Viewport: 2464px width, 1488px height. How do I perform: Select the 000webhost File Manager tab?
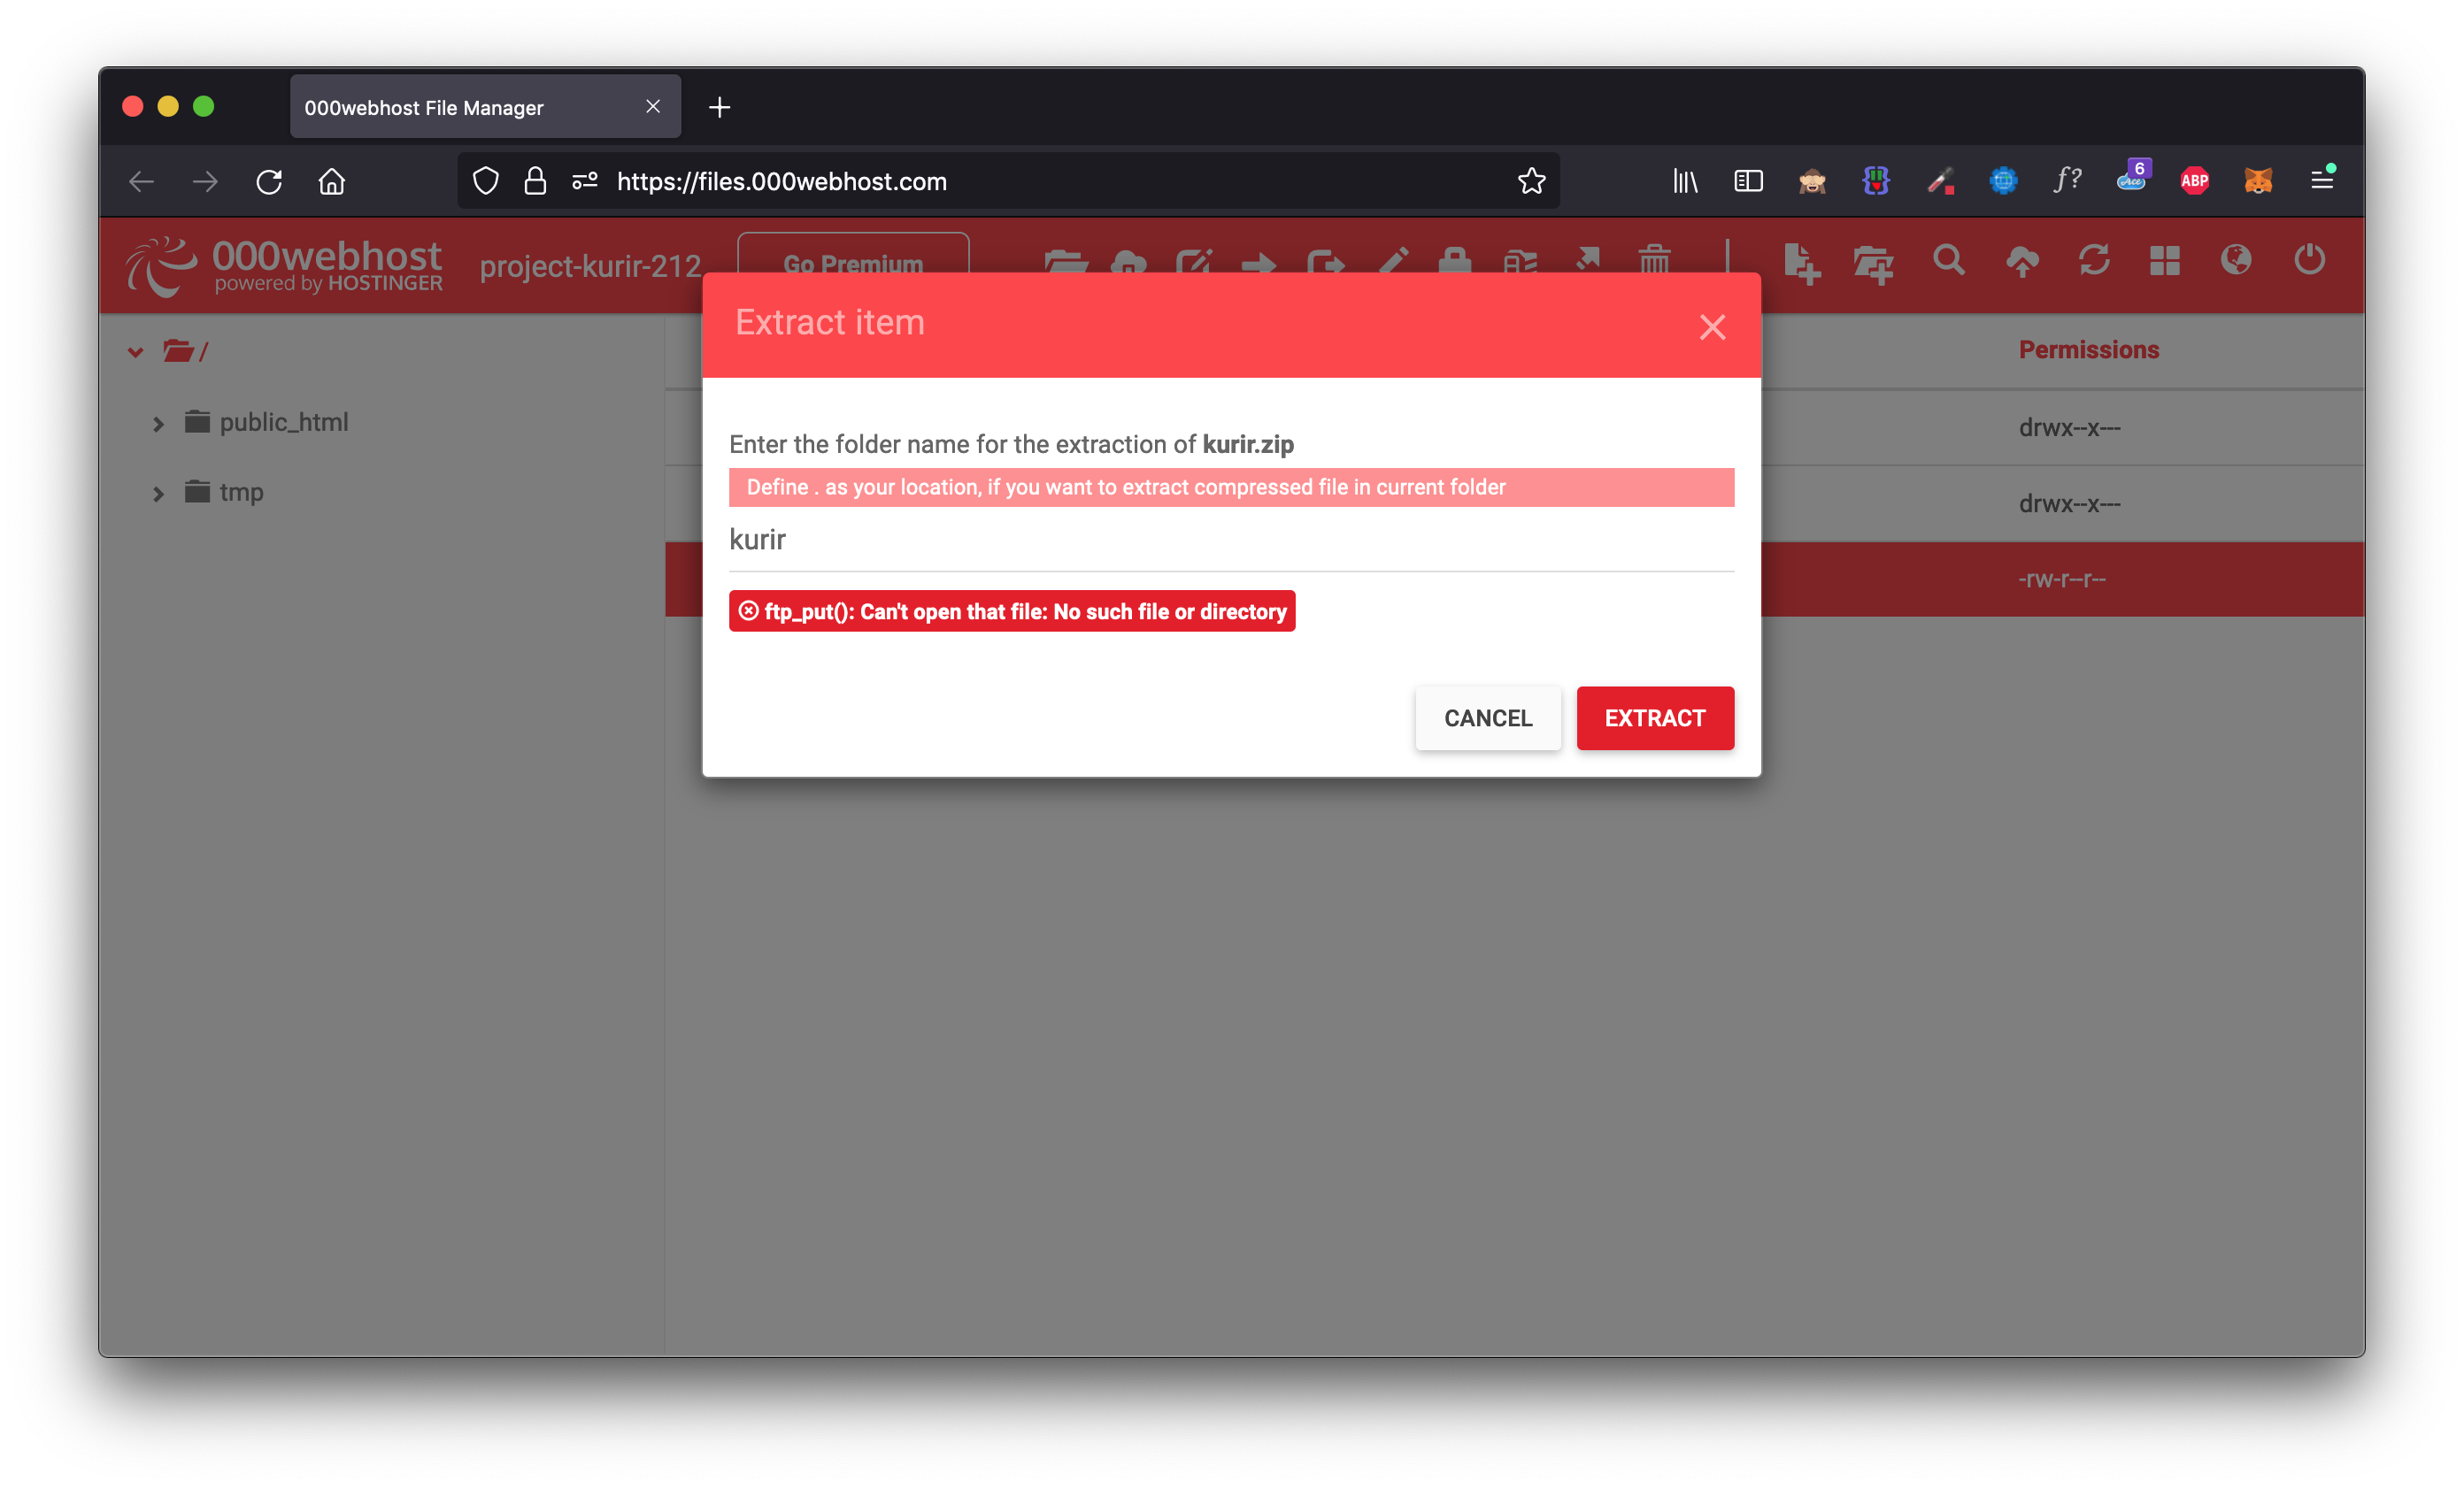pyautogui.click(x=470, y=107)
